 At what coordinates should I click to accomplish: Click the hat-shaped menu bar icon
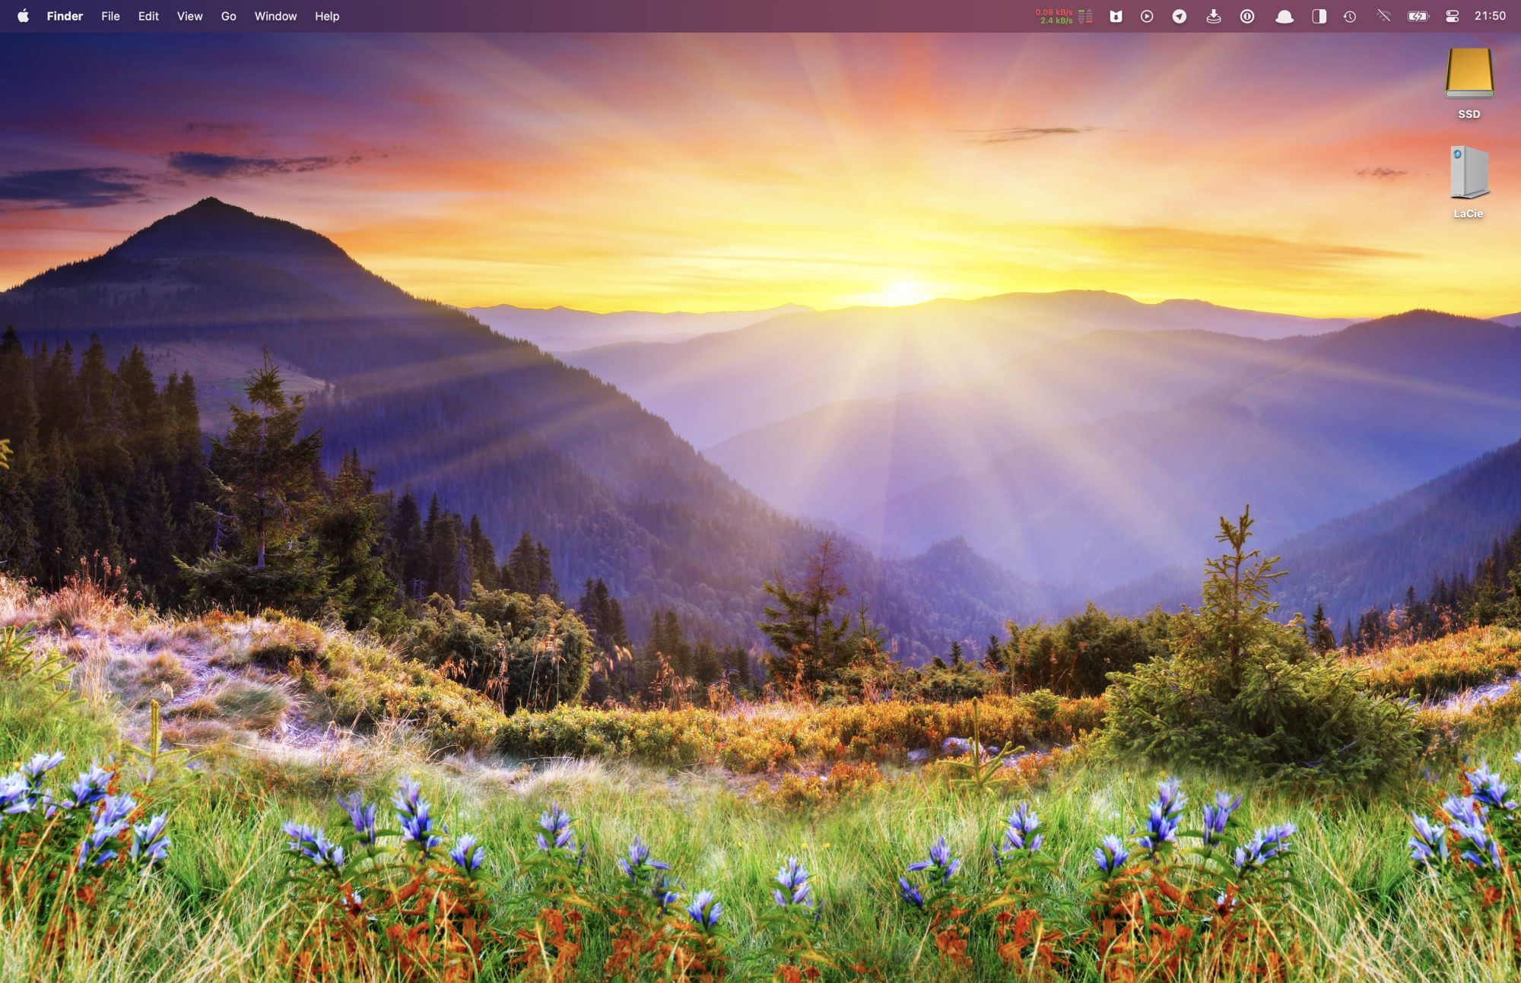pos(1284,16)
